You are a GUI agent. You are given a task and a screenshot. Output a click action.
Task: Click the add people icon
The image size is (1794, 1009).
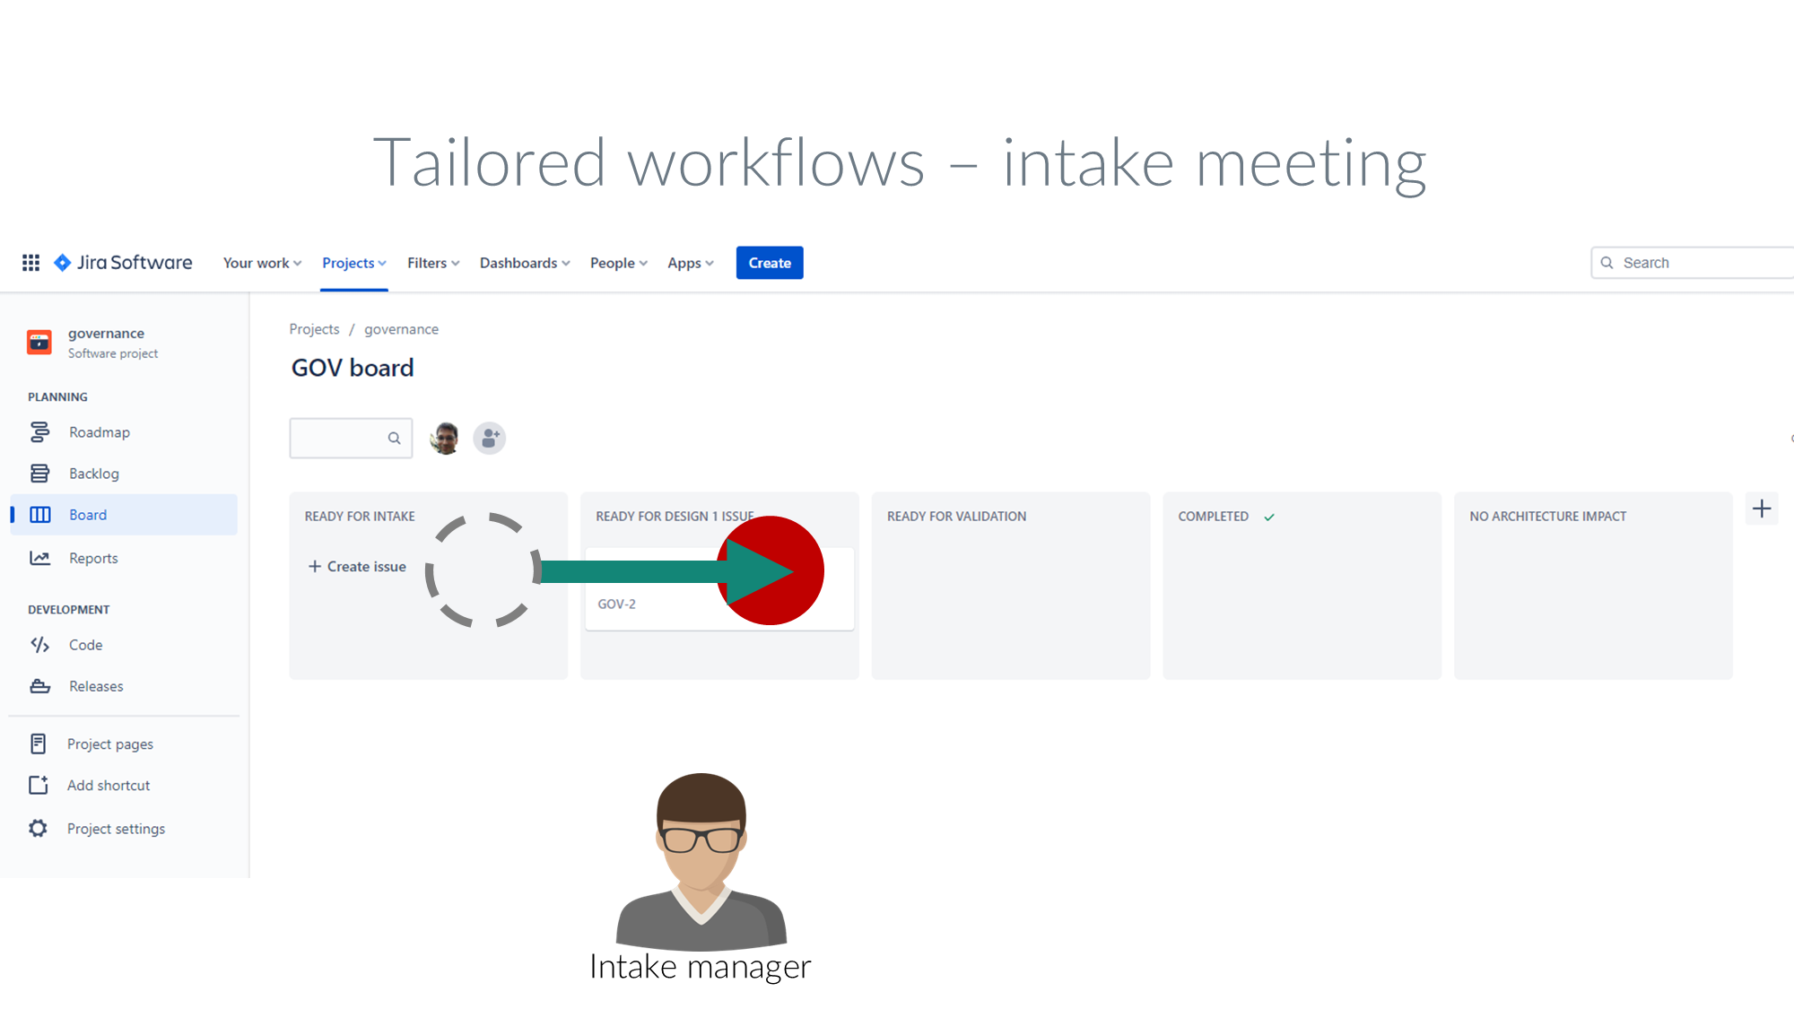pyautogui.click(x=490, y=439)
